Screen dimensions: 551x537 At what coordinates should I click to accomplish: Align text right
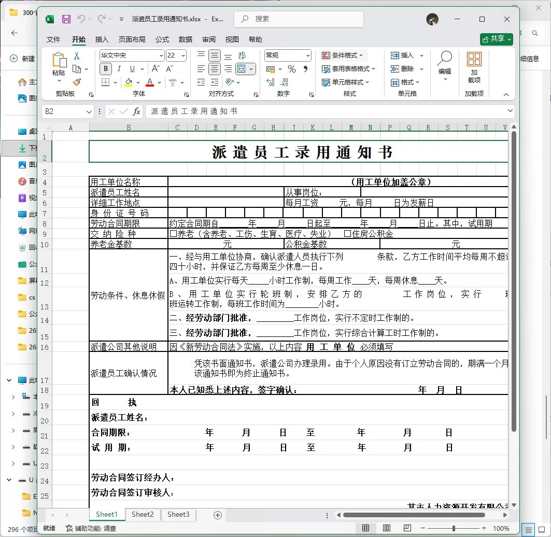(x=228, y=69)
